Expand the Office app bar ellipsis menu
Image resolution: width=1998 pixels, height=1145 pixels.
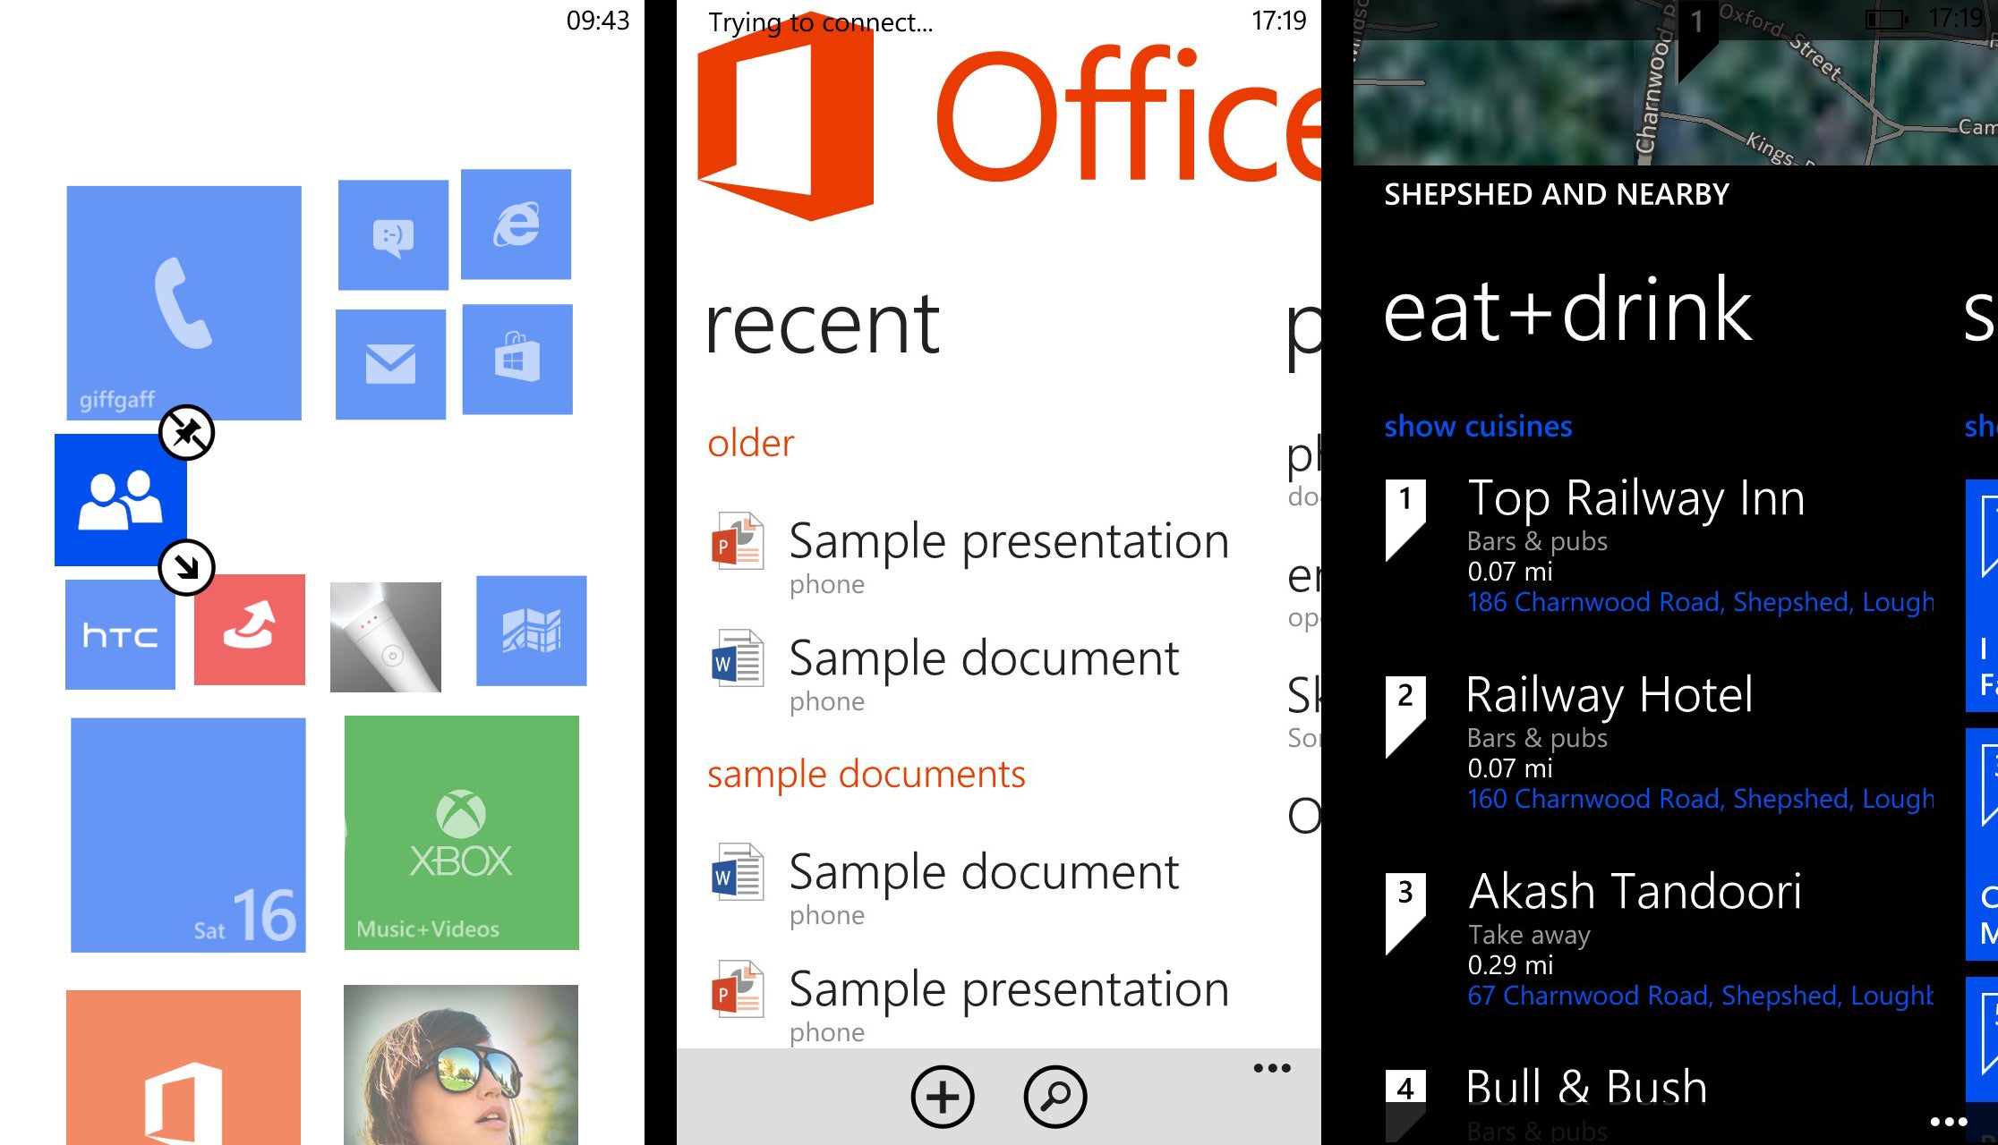[x=1272, y=1068]
